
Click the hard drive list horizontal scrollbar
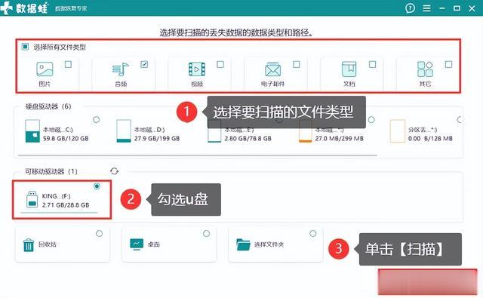[x=198, y=155]
